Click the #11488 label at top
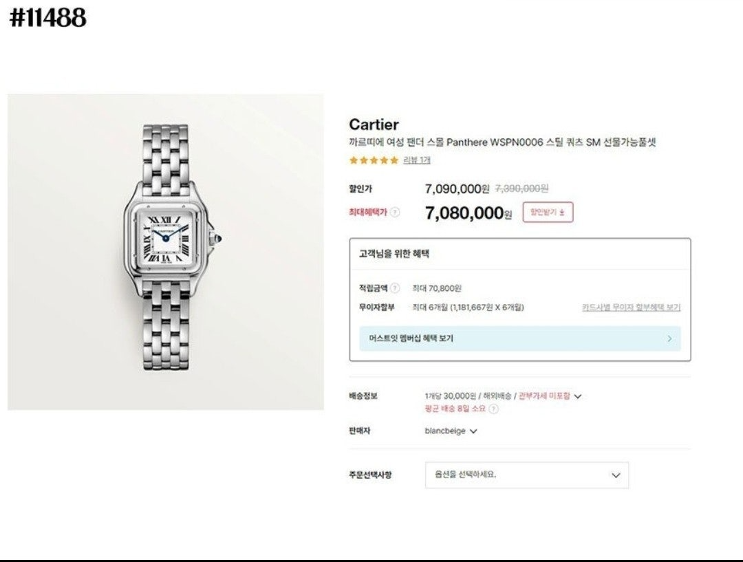The image size is (743, 562). pos(47,18)
